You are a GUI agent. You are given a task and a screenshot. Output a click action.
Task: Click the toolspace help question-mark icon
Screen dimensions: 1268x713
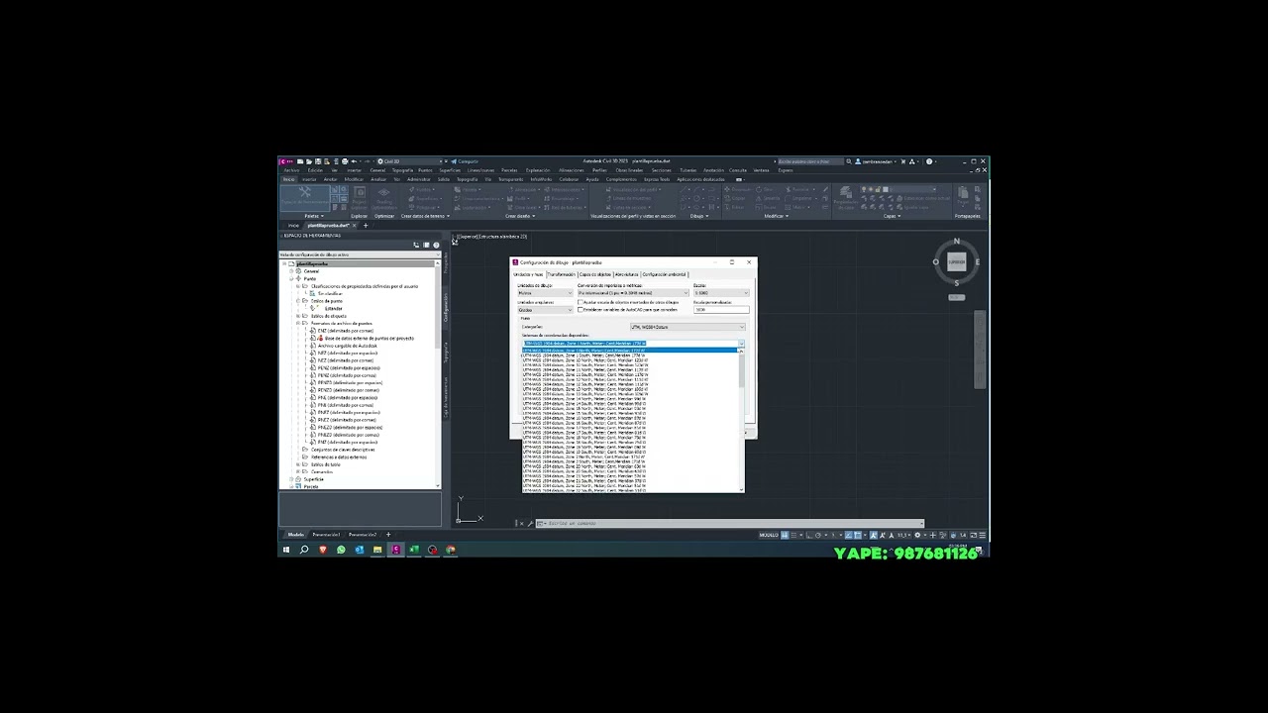click(436, 245)
